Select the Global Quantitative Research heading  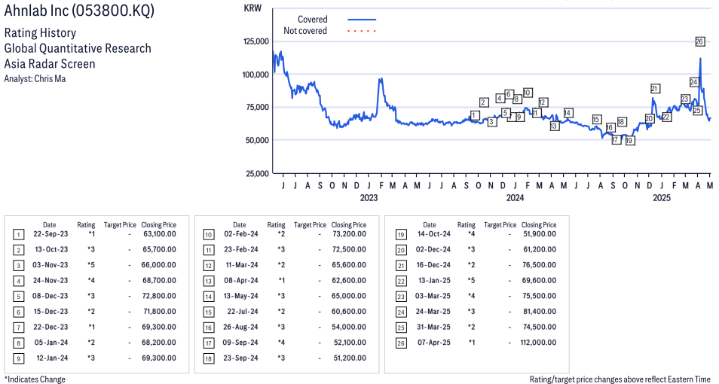78,48
